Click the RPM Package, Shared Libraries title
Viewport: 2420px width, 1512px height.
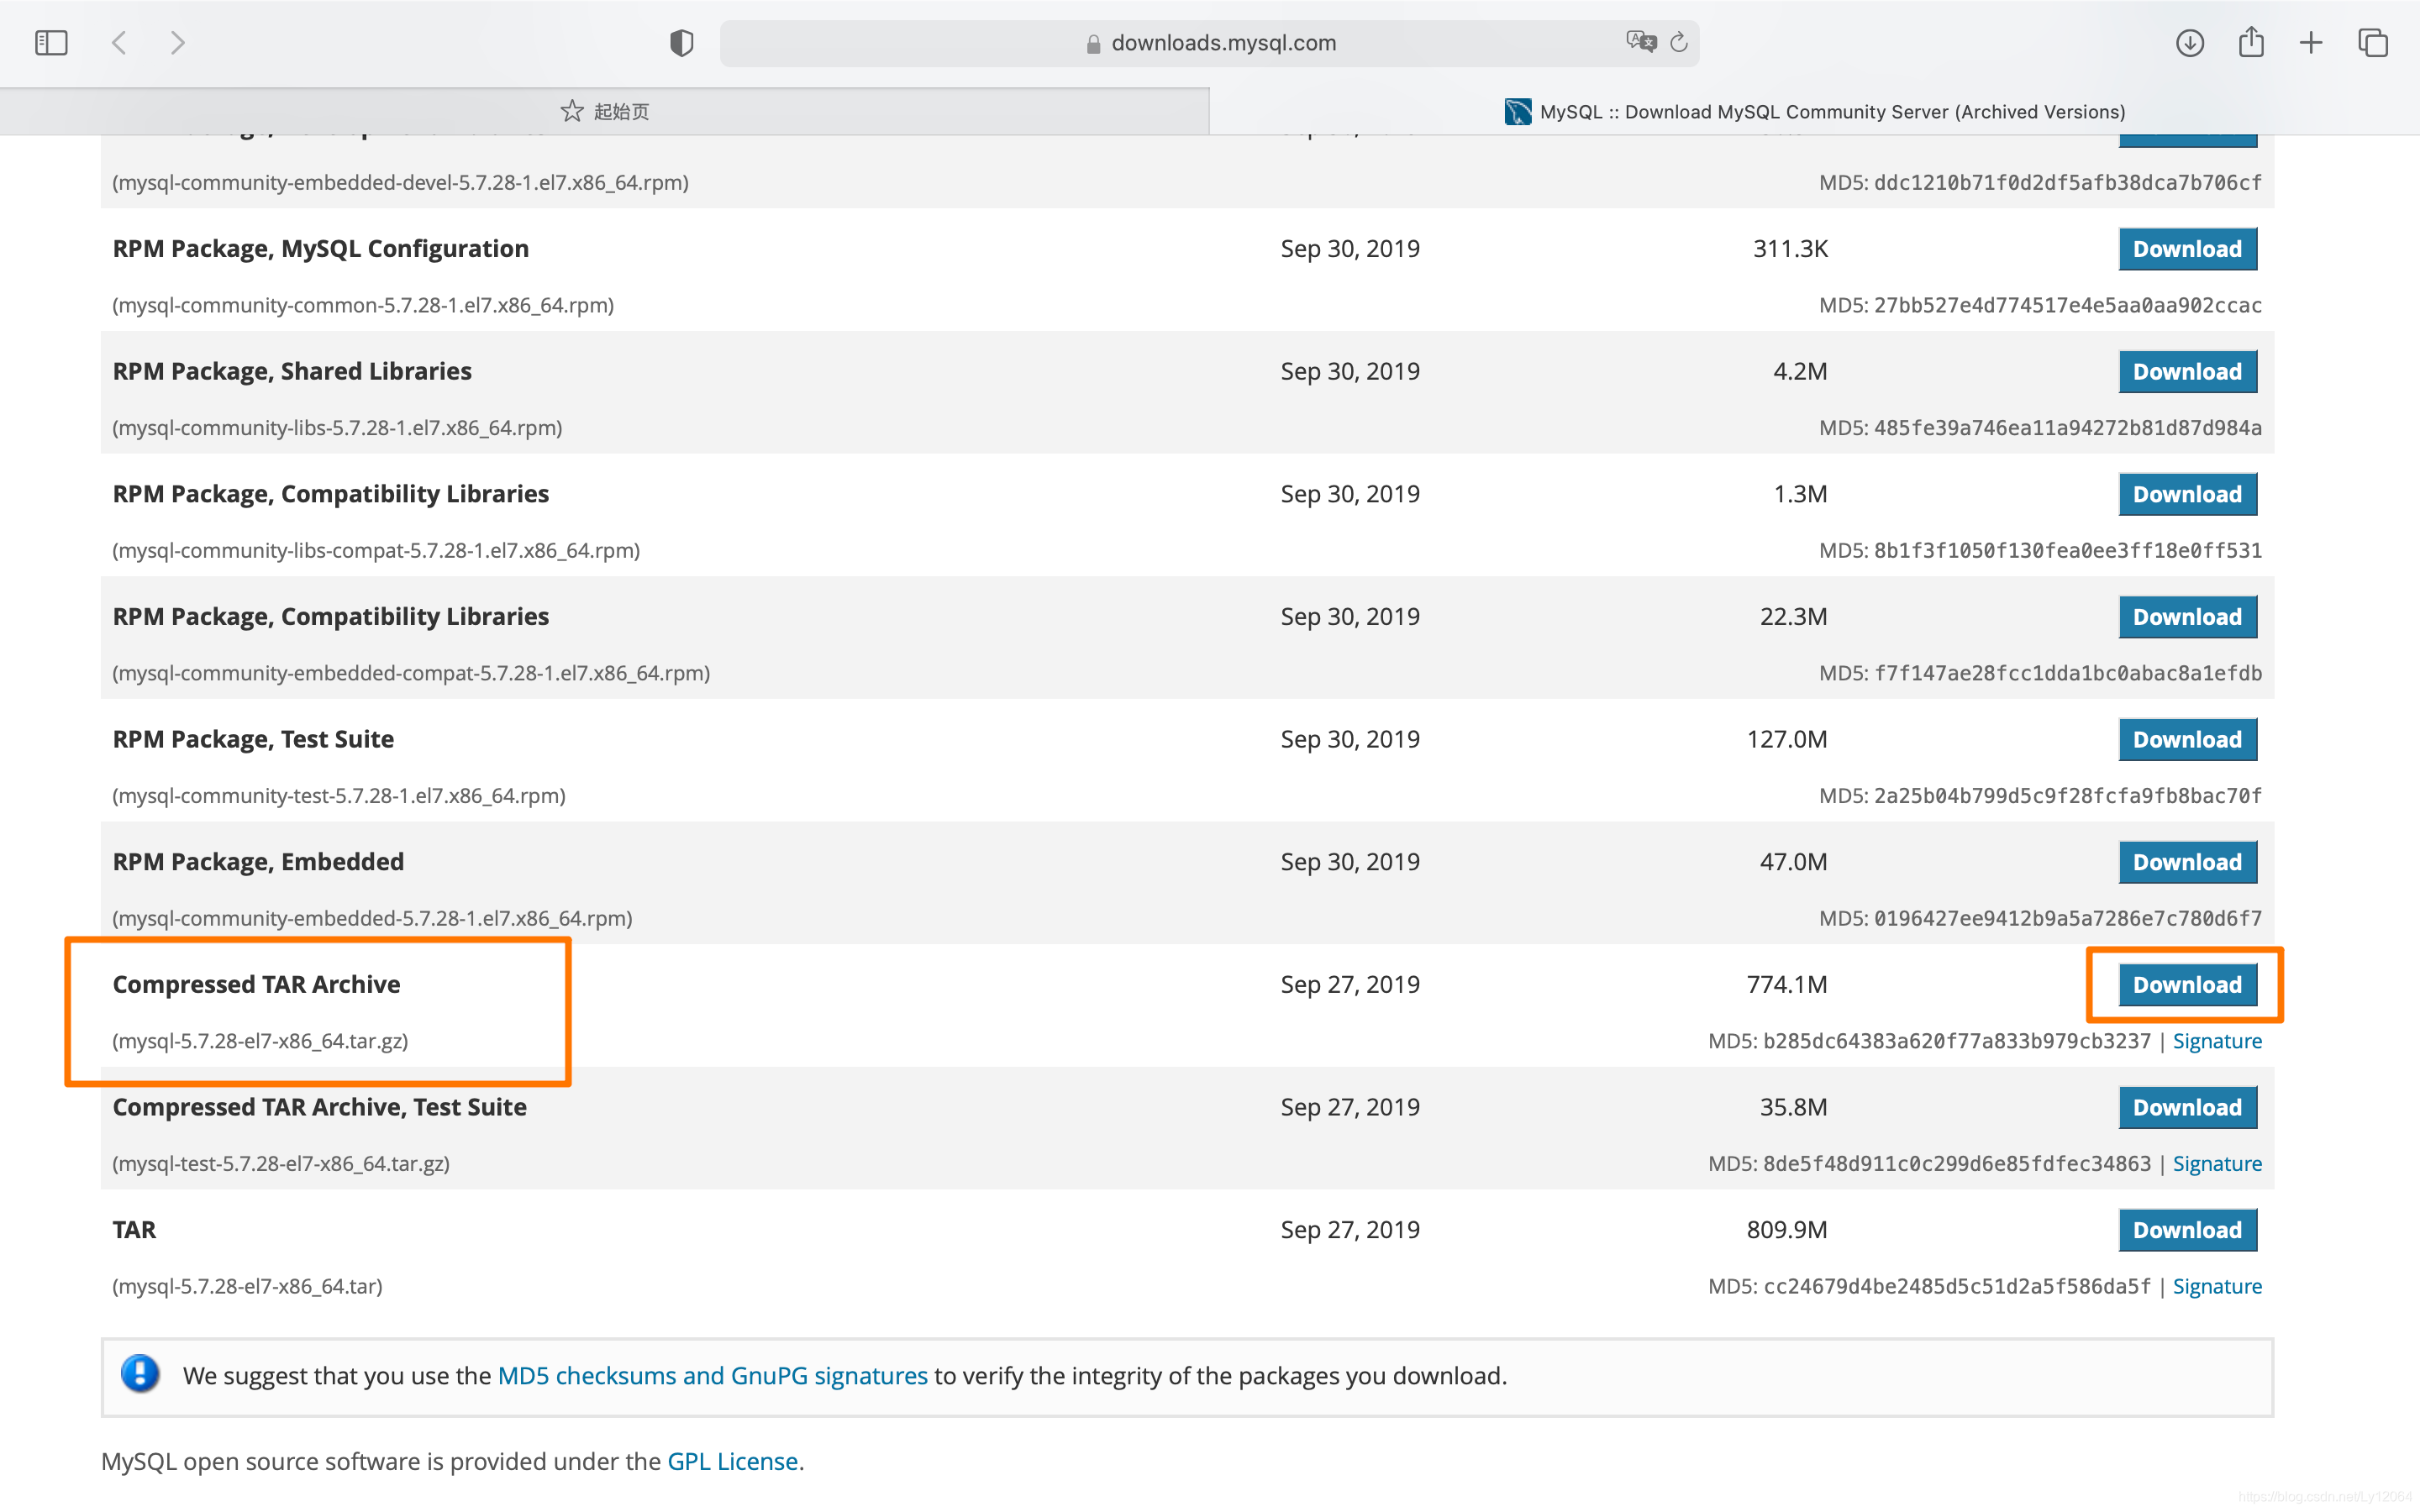[292, 371]
